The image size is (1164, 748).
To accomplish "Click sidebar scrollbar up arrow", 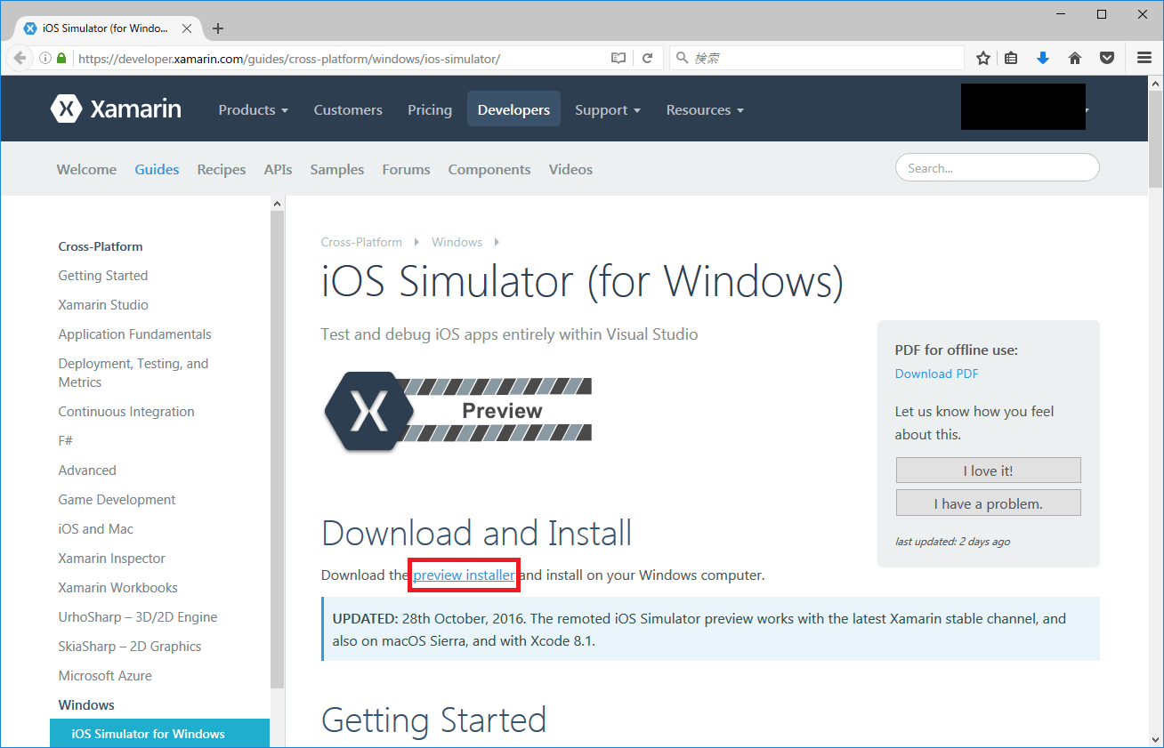I will pos(277,204).
